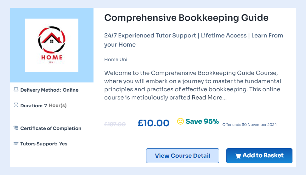Image resolution: width=306 pixels, height=175 pixels.
Task: Select the Certificate of Completion label
Action: (x=51, y=128)
